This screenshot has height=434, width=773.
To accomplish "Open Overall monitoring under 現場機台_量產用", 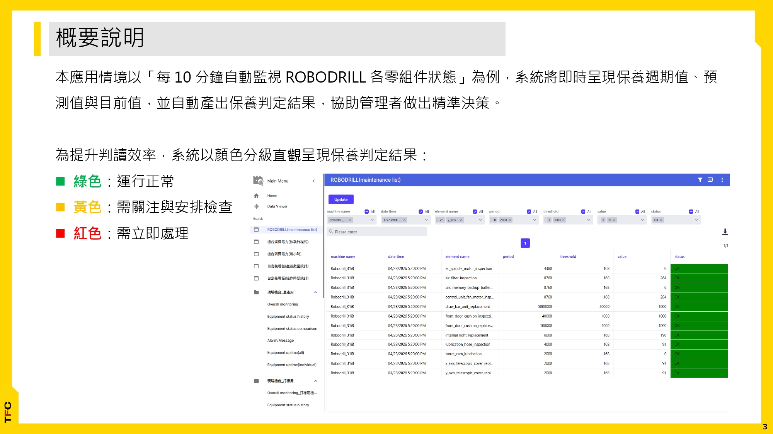I will [283, 304].
